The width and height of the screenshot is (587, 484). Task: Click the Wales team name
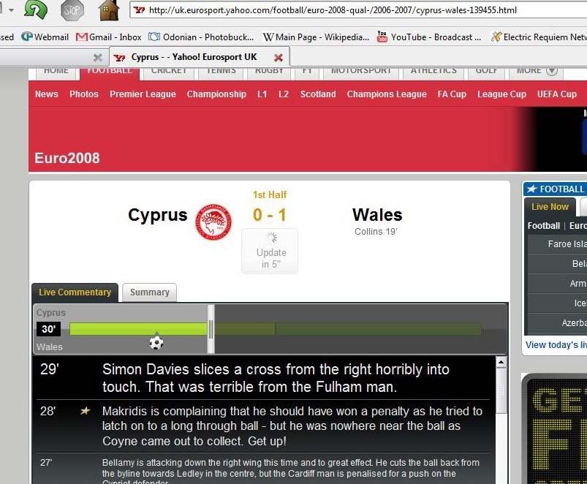point(377,215)
